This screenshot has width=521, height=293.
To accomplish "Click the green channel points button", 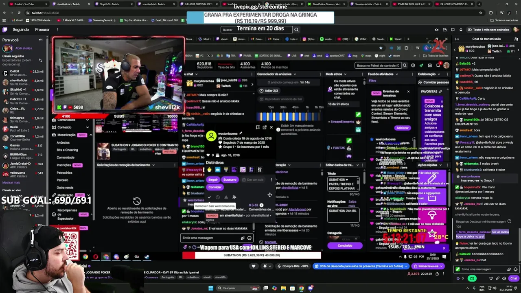I will [472, 278].
